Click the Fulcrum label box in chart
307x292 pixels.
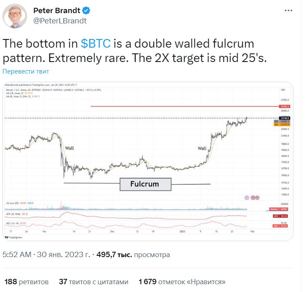point(145,184)
